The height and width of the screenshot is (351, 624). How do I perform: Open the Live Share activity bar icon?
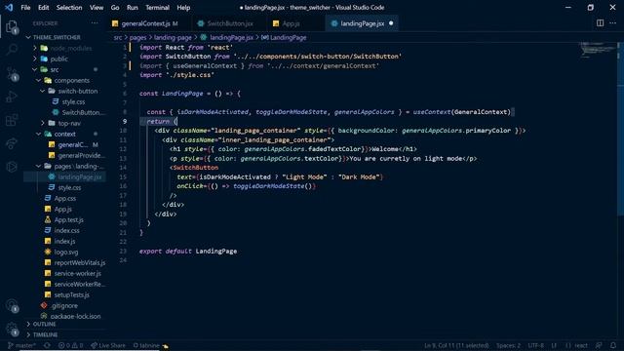[x=12, y=143]
